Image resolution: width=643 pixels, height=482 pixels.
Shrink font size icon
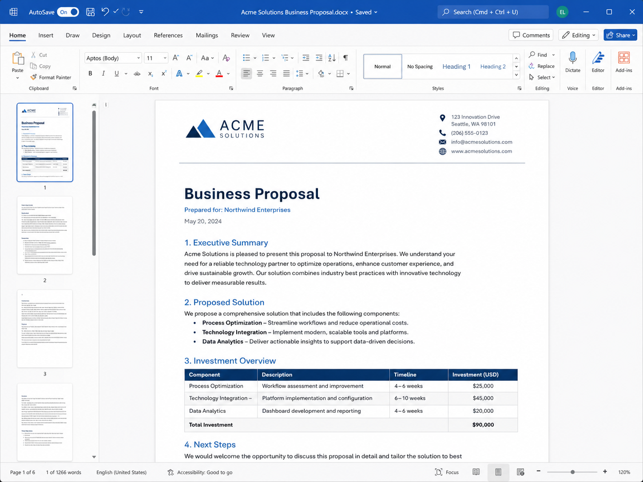189,58
